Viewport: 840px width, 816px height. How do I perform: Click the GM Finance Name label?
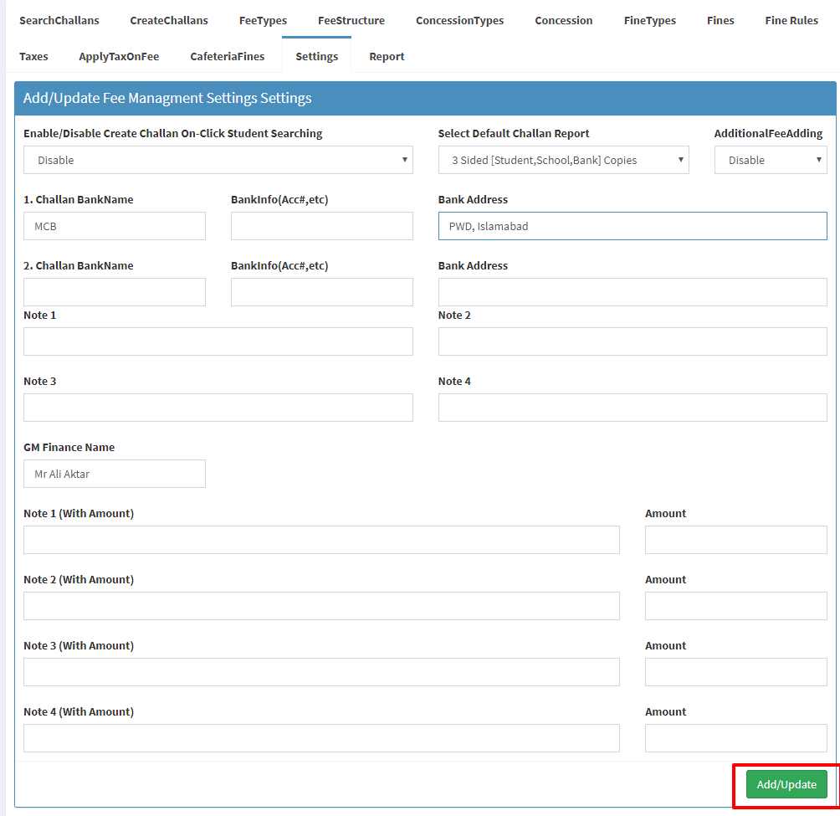(x=69, y=448)
